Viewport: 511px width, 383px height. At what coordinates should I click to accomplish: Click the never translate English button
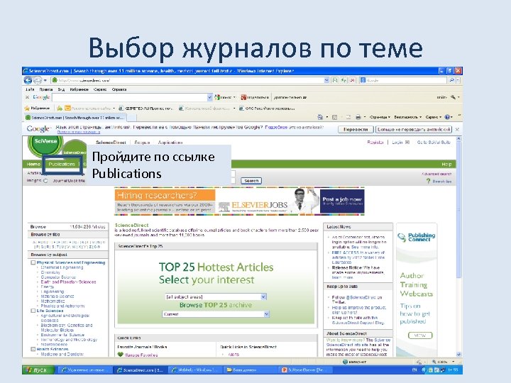tap(414, 129)
